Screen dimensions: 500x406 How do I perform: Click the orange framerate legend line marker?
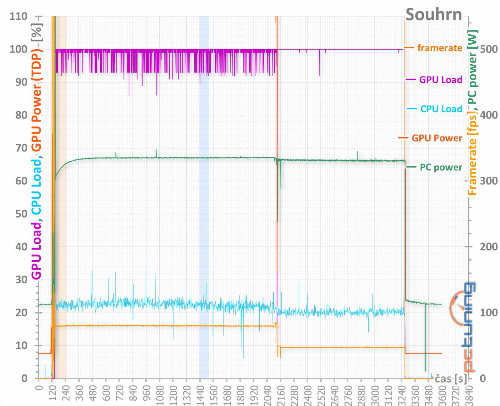pyautogui.click(x=409, y=48)
